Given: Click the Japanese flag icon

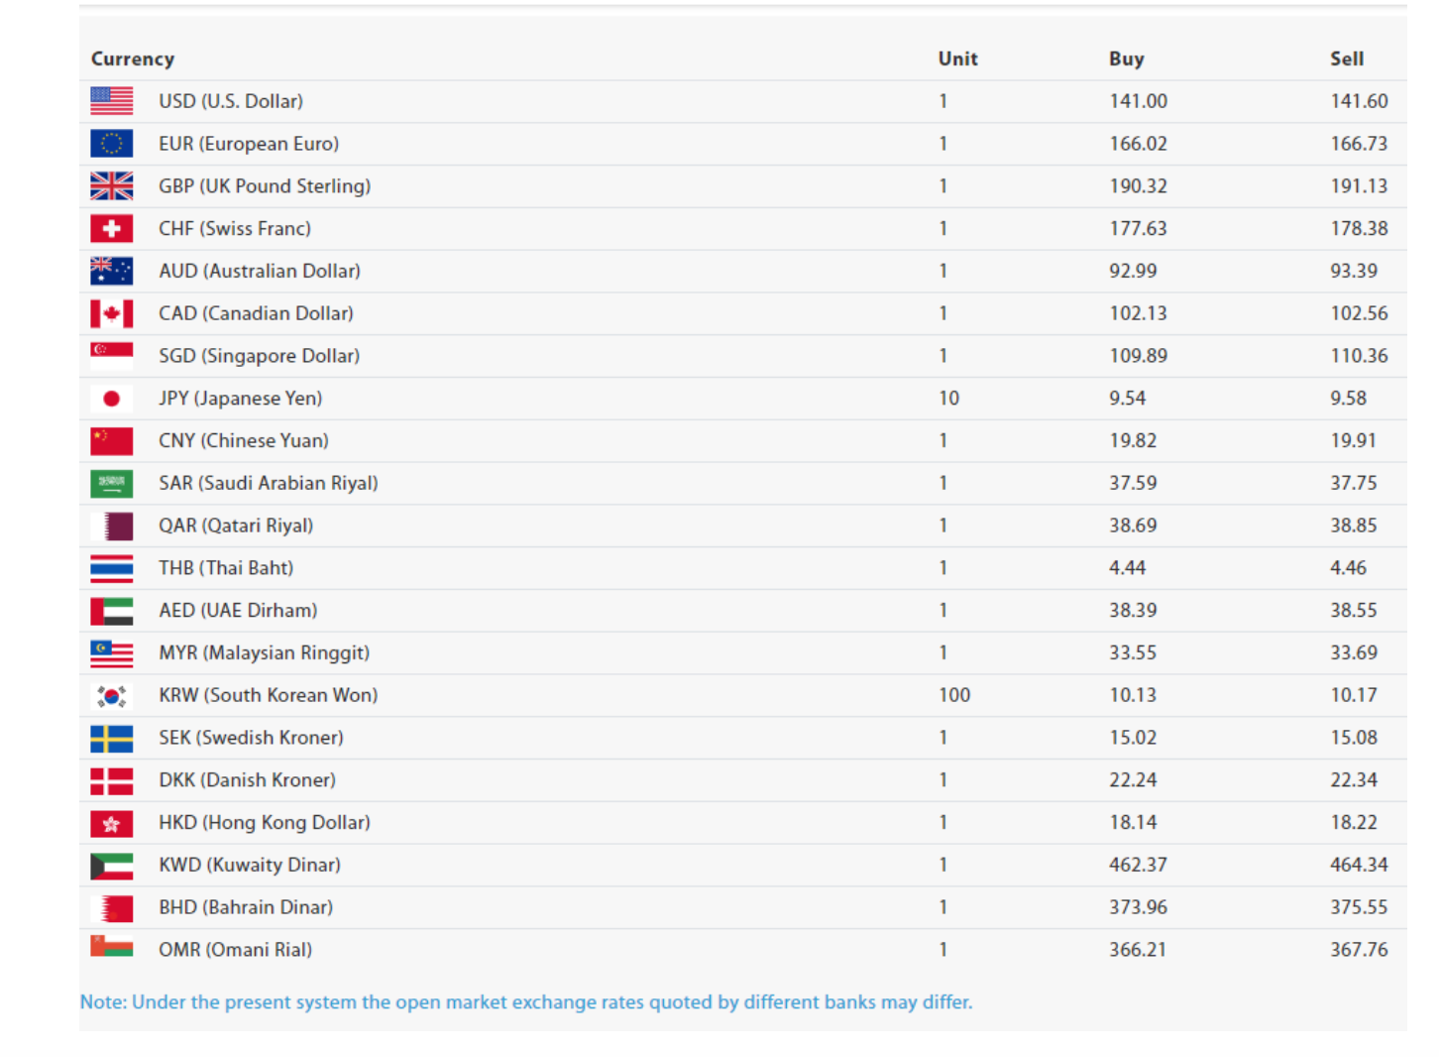Looking at the screenshot, I should 111,399.
